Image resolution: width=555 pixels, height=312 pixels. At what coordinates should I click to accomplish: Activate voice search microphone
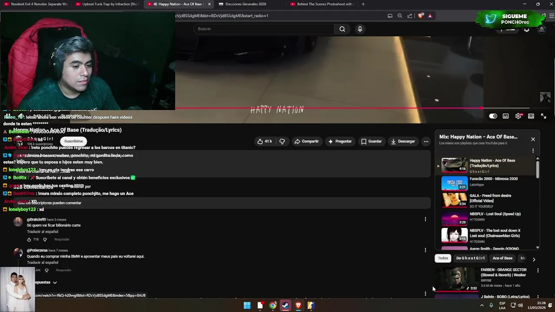pyautogui.click(x=360, y=29)
